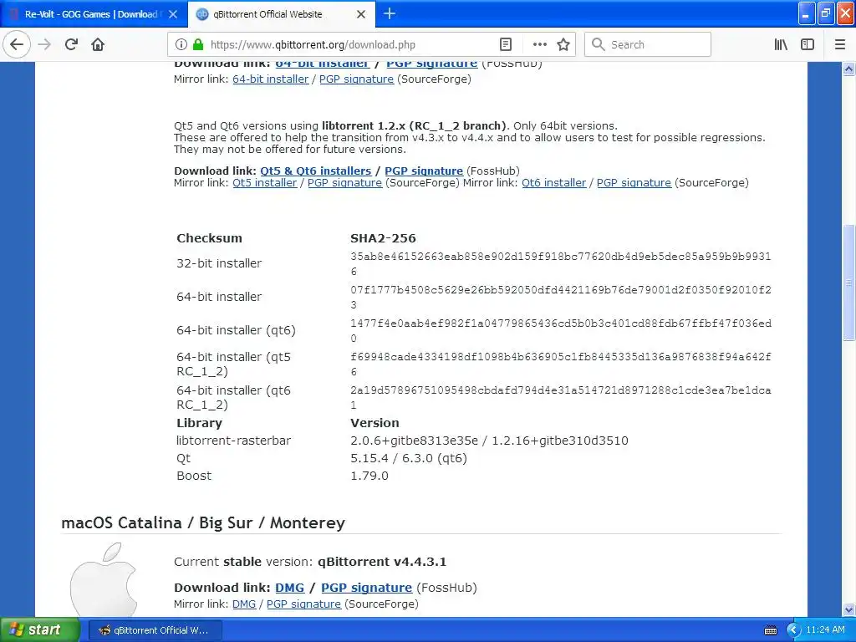856x642 pixels.
Task: Open the Firefox hamburger menu
Action: coord(839,45)
